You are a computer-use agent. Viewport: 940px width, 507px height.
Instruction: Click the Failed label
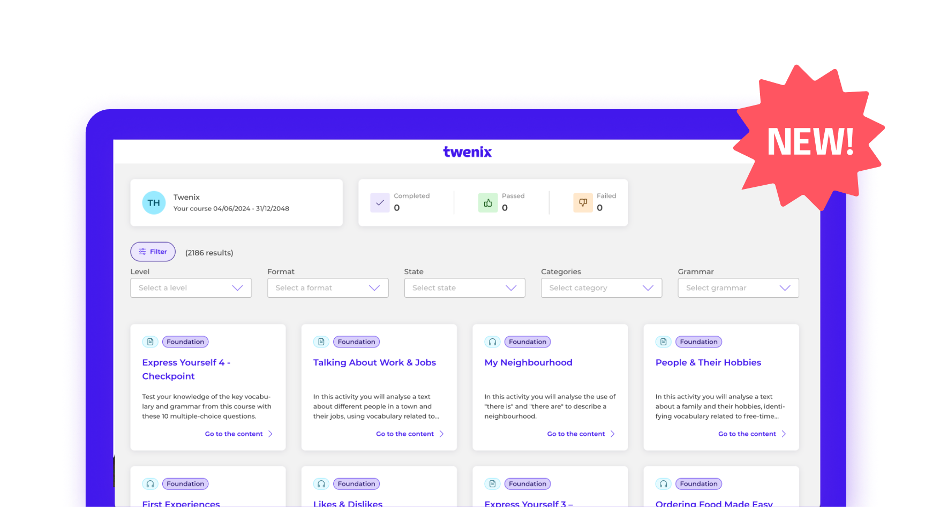606,196
